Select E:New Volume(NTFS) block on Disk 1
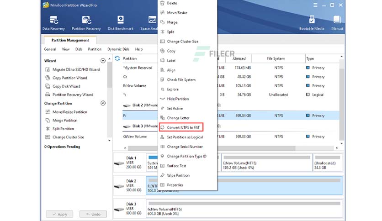The image size is (382, 221). (x=266, y=163)
